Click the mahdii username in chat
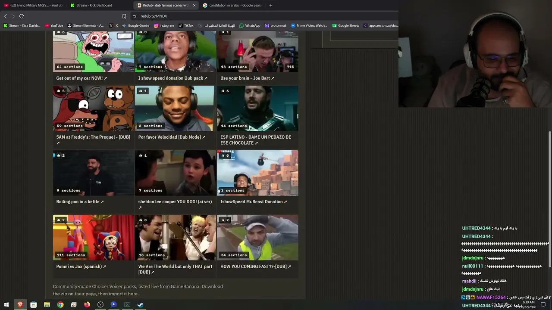 click(469, 281)
